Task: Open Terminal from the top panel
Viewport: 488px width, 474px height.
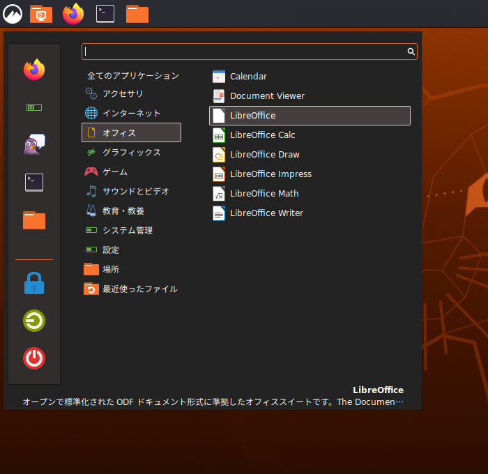Action: click(105, 14)
